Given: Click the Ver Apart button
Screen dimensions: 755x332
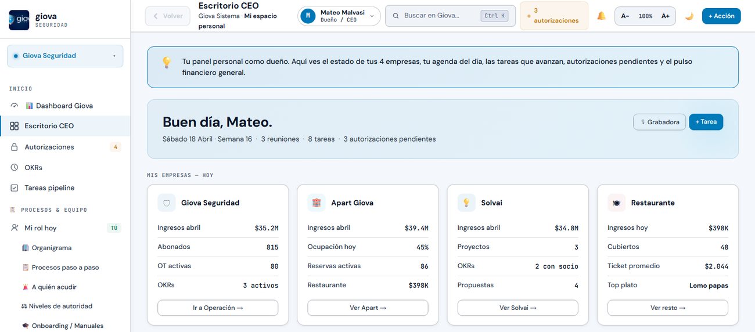Looking at the screenshot, I should 368,308.
